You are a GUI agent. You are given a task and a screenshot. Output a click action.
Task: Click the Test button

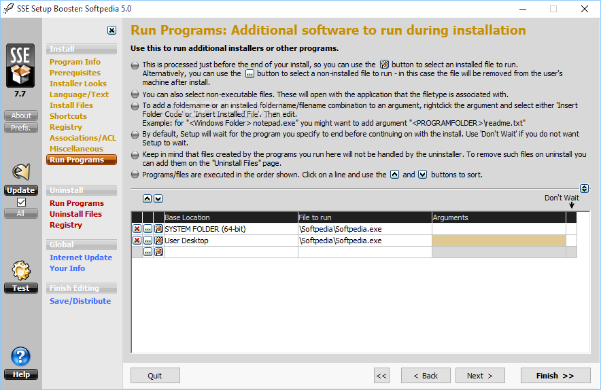pos(21,288)
